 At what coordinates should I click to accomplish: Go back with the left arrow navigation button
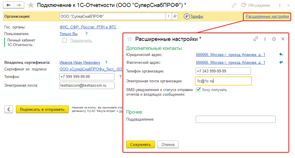8,5
